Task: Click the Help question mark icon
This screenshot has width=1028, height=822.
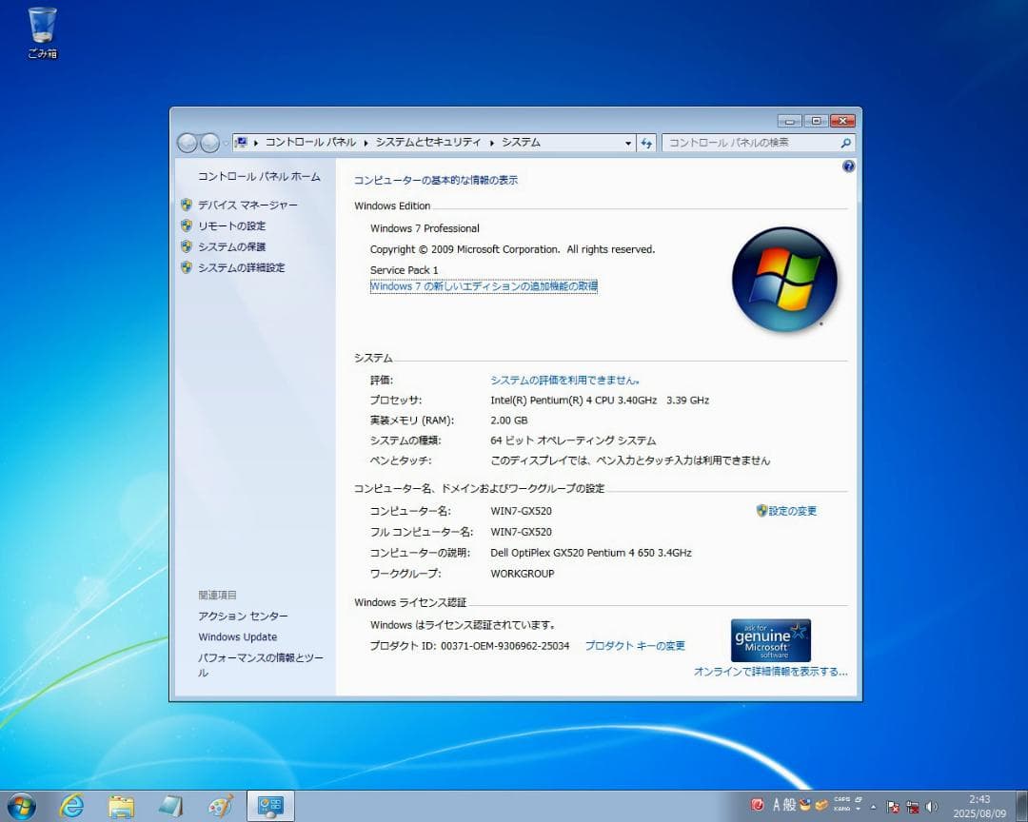Action: [848, 166]
